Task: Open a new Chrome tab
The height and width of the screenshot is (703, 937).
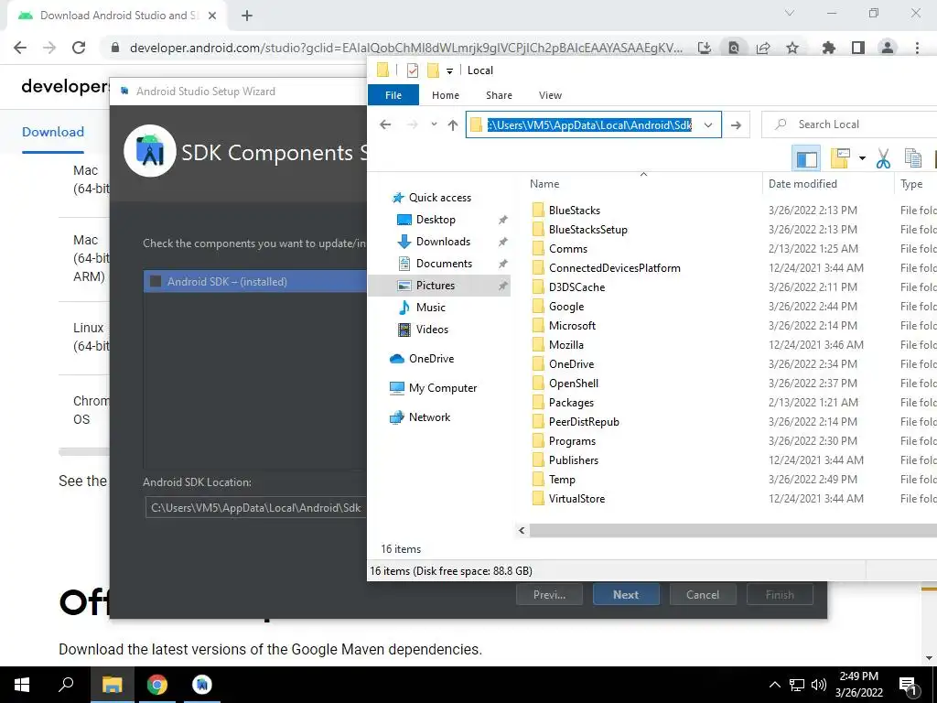Action: click(x=247, y=16)
